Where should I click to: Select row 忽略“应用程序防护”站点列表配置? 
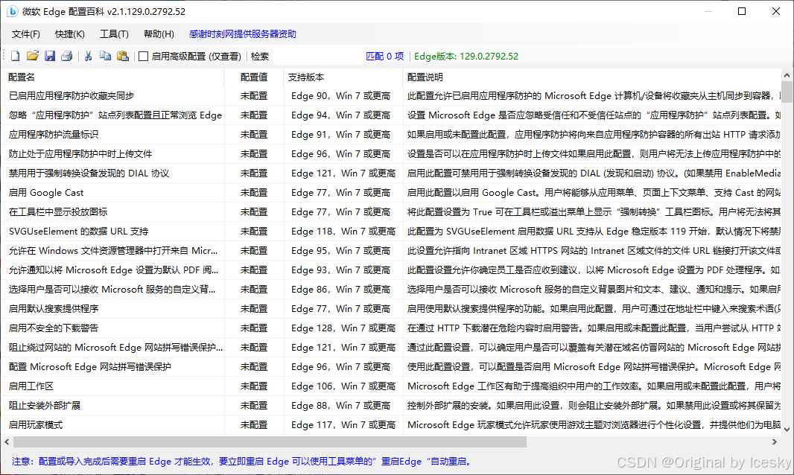(x=391, y=115)
